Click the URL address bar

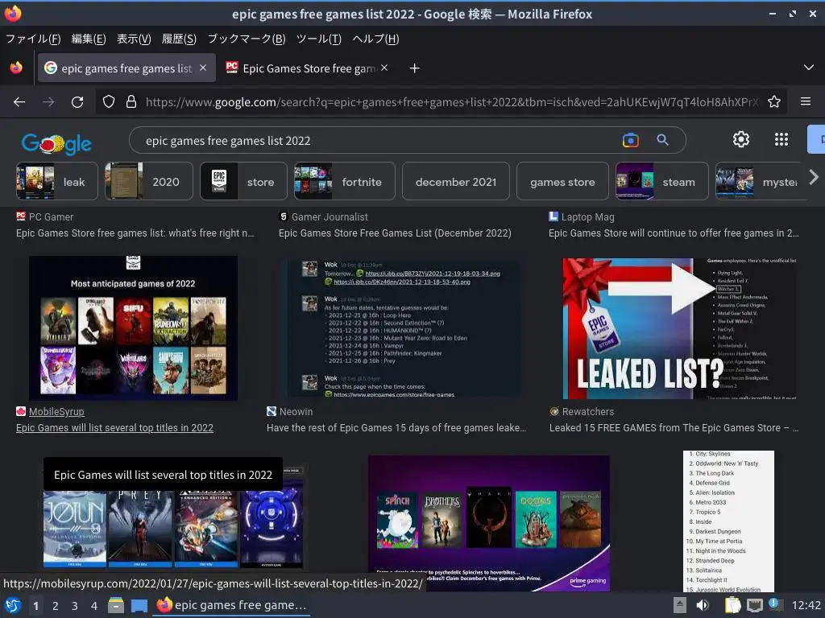click(453, 102)
